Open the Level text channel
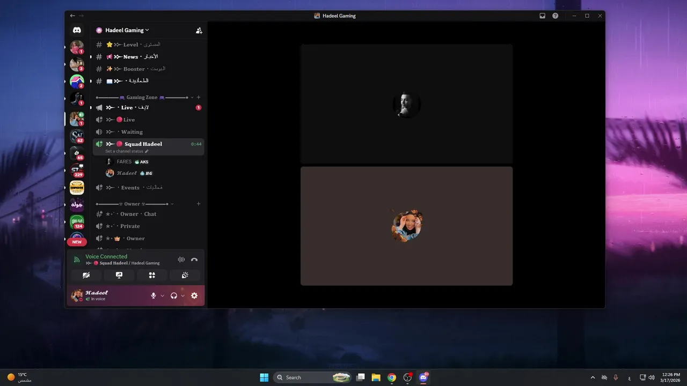The height and width of the screenshot is (386, 687). 148,44
